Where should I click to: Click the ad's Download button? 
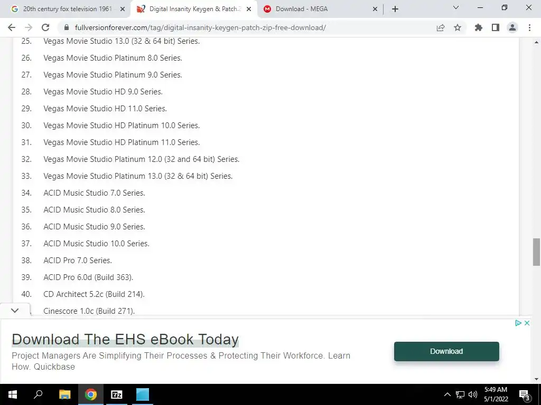[x=446, y=351]
